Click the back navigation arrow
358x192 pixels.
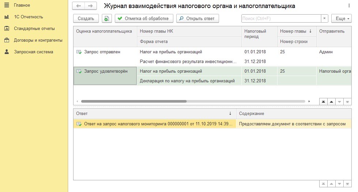pyautogui.click(x=79, y=6)
